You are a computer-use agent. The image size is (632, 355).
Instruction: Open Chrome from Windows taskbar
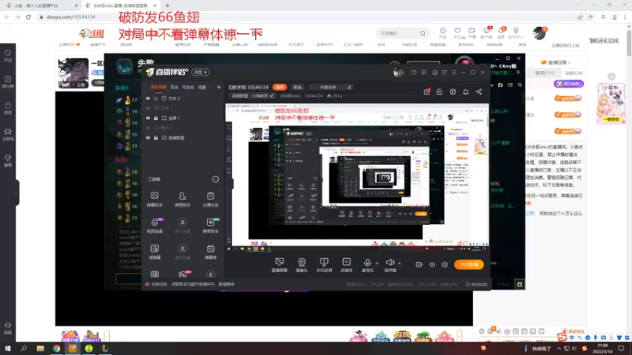56,348
